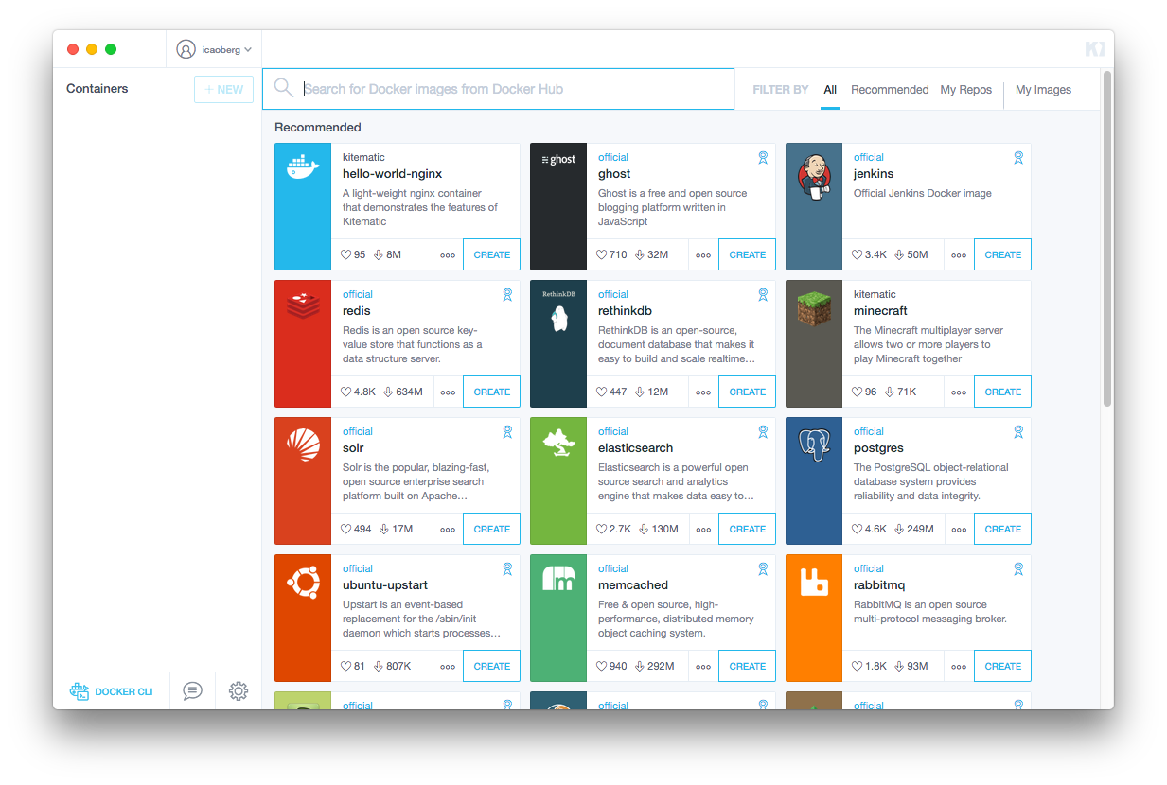1167x785 pixels.
Task: Expand the ellipsis menu on the elasticsearch card
Action: (703, 530)
